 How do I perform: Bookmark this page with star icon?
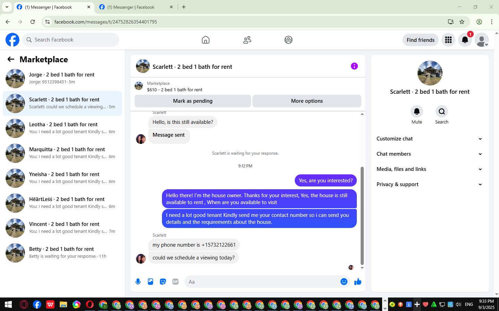pos(462,22)
